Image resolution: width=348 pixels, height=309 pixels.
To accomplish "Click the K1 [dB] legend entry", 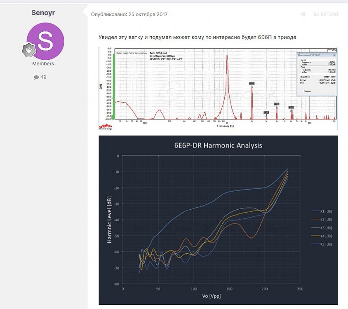I will (322, 211).
